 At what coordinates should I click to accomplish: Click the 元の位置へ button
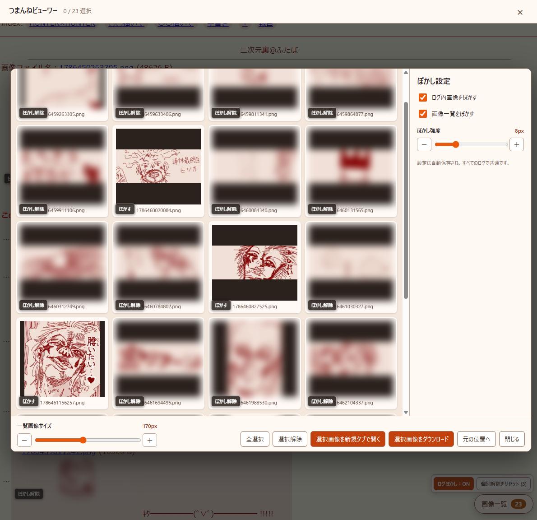tap(477, 439)
